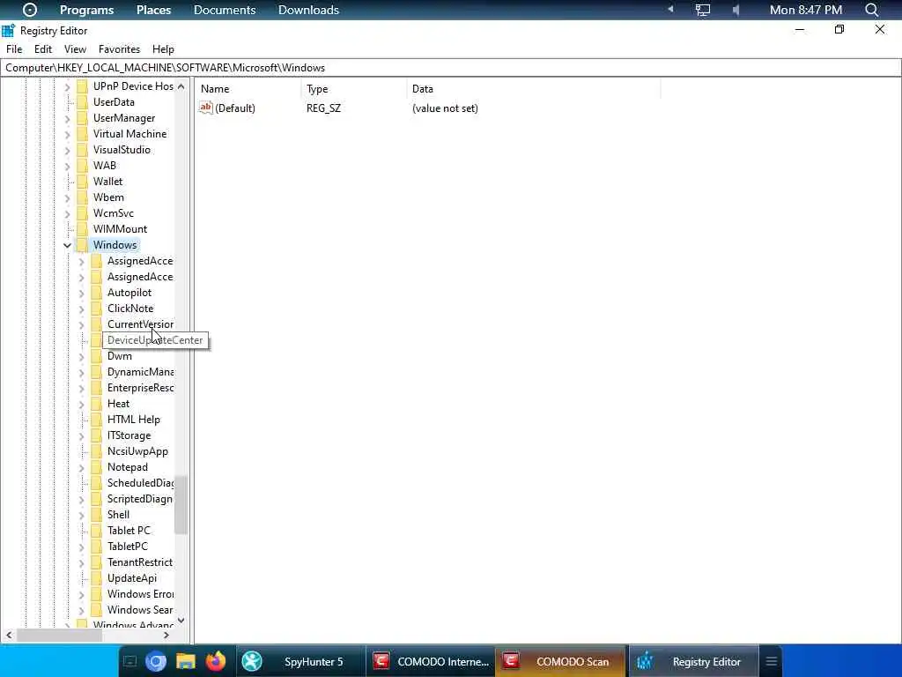This screenshot has width=902, height=677.
Task: Click the tree scrollbar up arrow
Action: [x=181, y=86]
